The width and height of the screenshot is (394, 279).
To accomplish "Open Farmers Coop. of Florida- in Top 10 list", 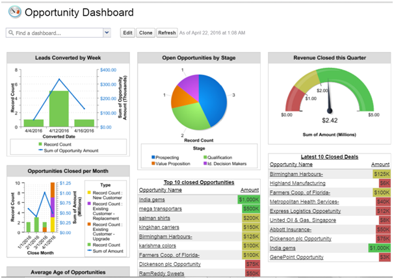I will click(169, 255).
